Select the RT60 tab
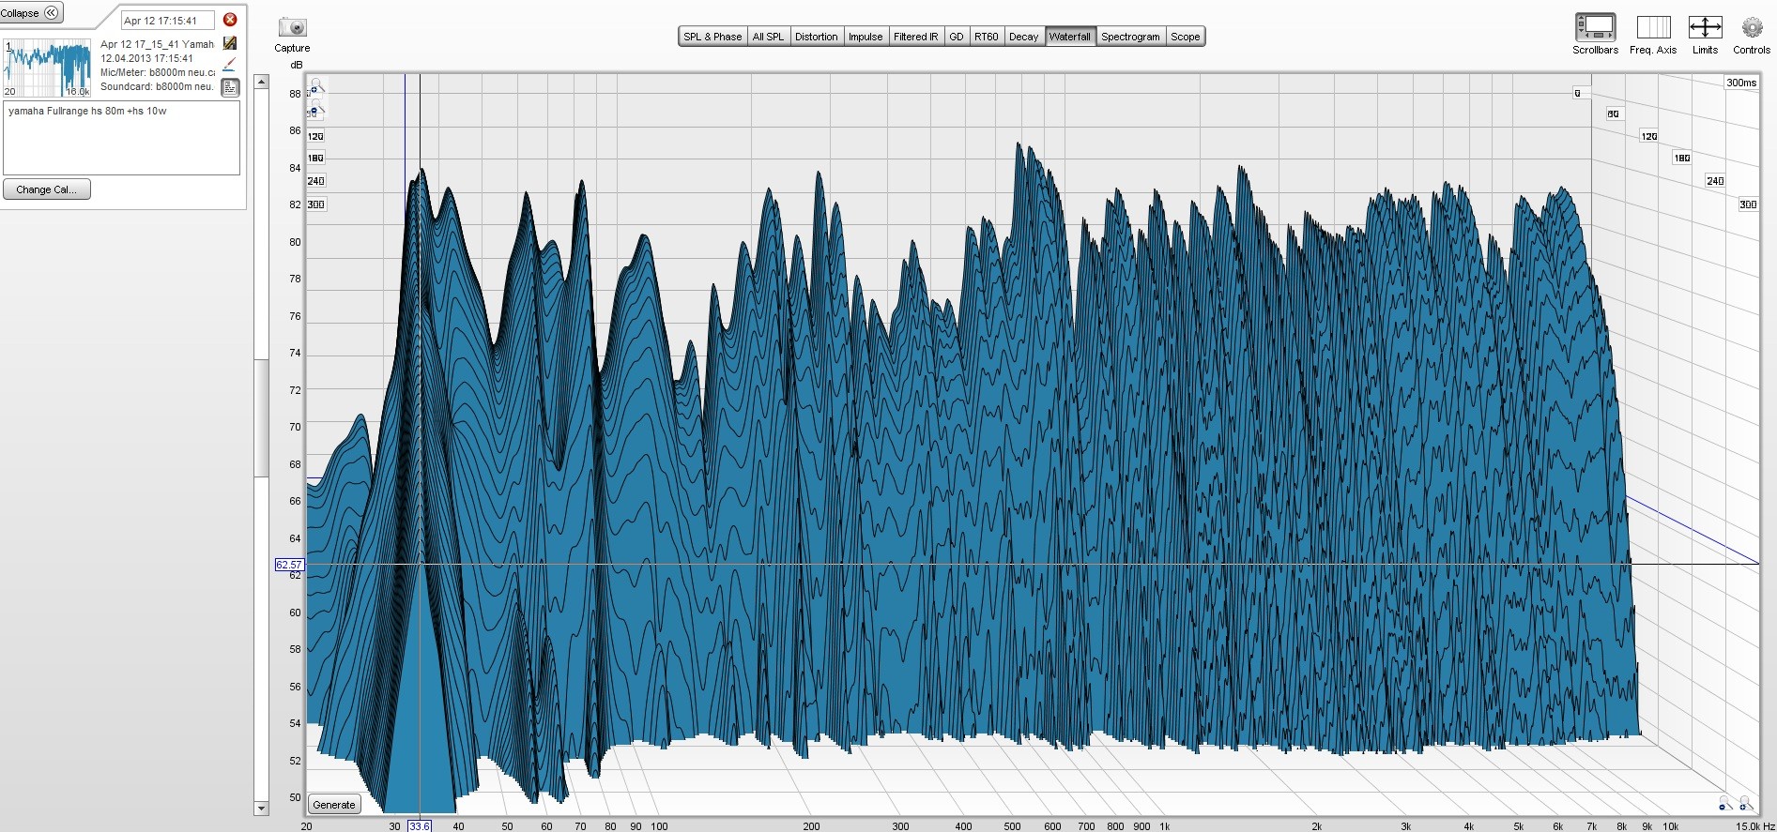Image resolution: width=1777 pixels, height=832 pixels. 986,37
